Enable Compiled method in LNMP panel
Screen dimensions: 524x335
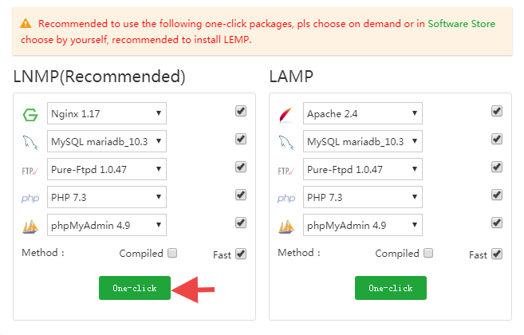click(x=172, y=253)
